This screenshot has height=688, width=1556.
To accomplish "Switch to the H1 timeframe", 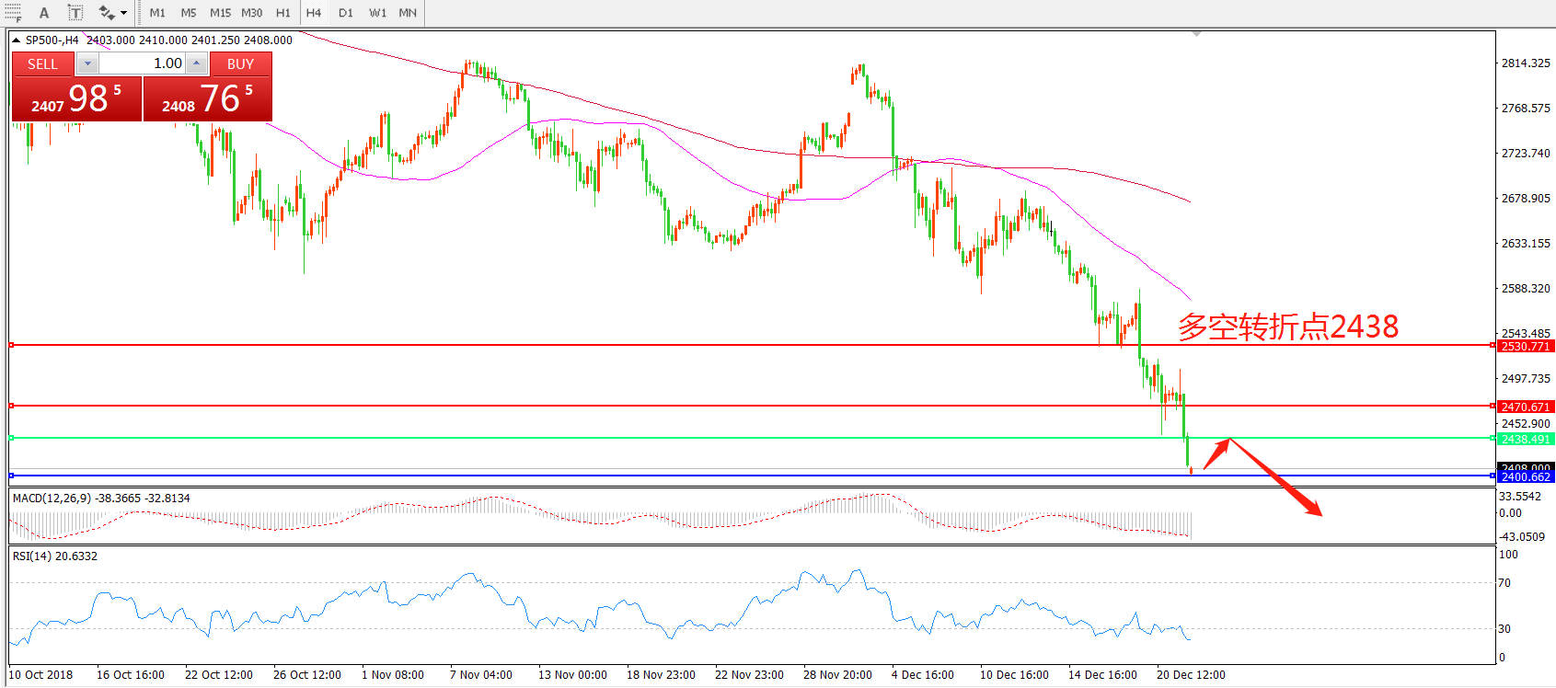I will pyautogui.click(x=283, y=13).
